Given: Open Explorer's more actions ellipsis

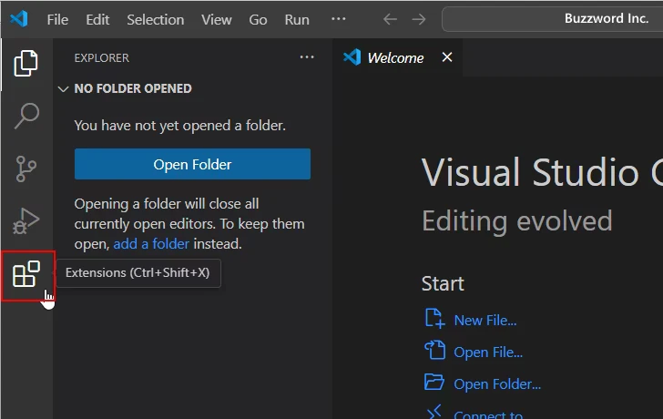Looking at the screenshot, I should pos(307,57).
